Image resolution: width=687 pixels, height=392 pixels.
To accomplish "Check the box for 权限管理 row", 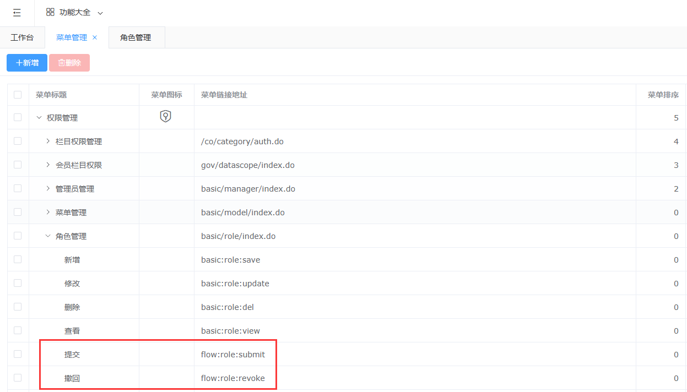I will pos(18,117).
